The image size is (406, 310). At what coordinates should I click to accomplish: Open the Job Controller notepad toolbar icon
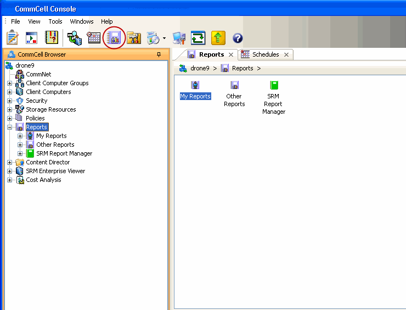click(x=12, y=38)
